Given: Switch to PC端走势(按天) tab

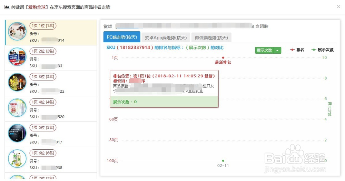Looking at the screenshot, I should coord(122,37).
